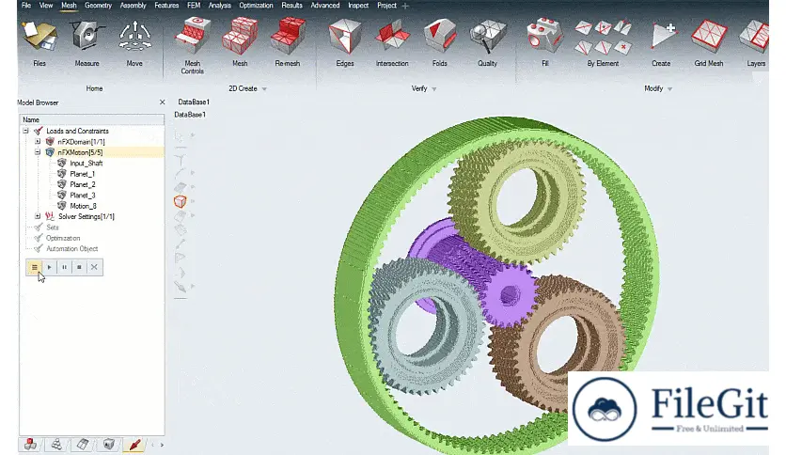Image resolution: width=786 pixels, height=455 pixels.
Task: Open the Grid Mesh tool
Action: pyautogui.click(x=709, y=42)
